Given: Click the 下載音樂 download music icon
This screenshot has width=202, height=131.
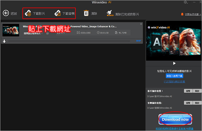Looking at the screenshot, I should (58, 13).
